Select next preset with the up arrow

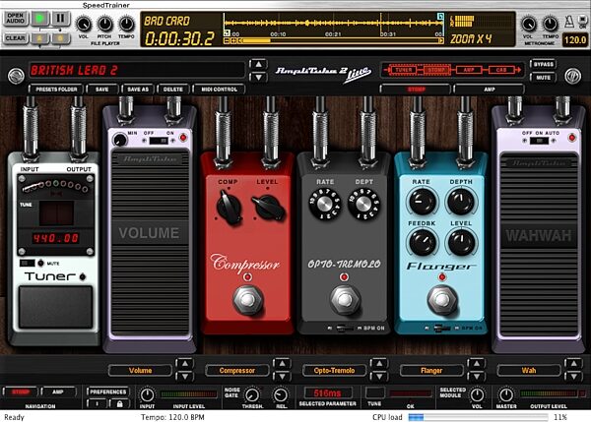point(258,64)
